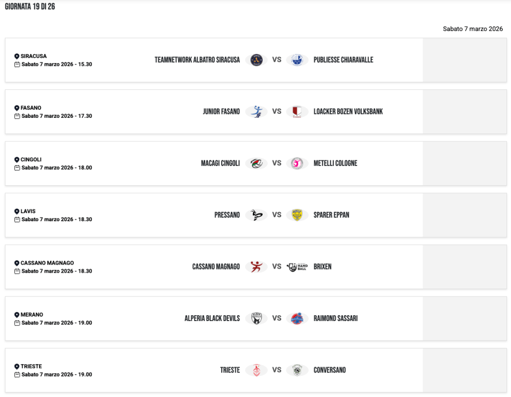Click the Raimond Sassari team logo
Screen dimensions: 511x397
[x=297, y=318]
